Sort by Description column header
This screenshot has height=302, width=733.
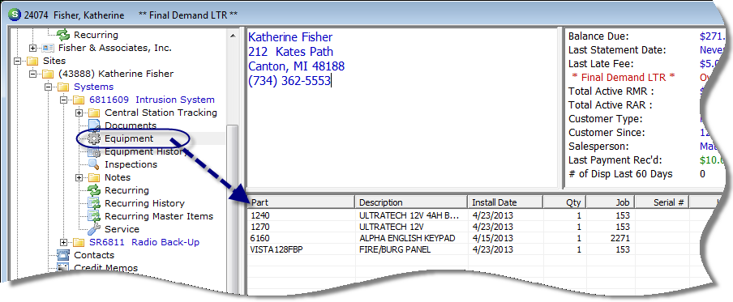[x=411, y=202]
